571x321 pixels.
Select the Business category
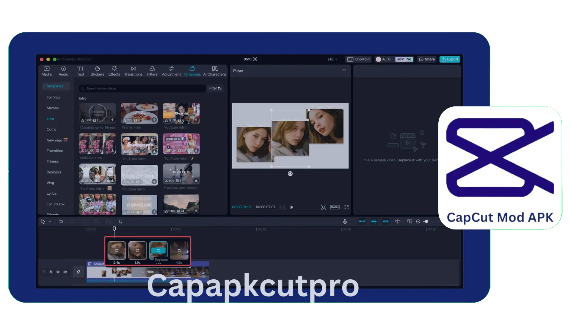[54, 172]
